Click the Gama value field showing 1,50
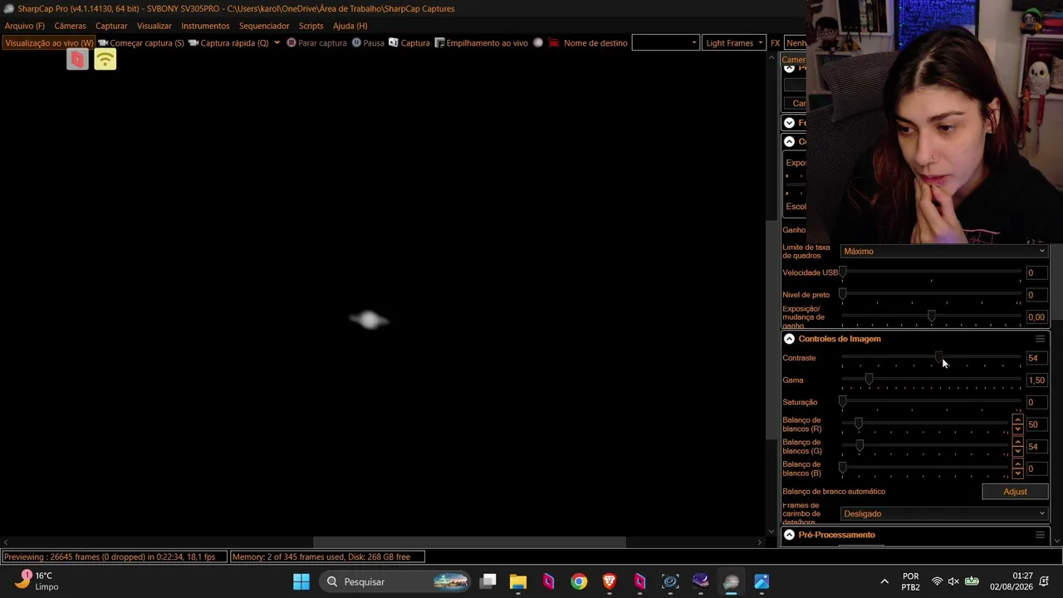1063x598 pixels. 1036,380
